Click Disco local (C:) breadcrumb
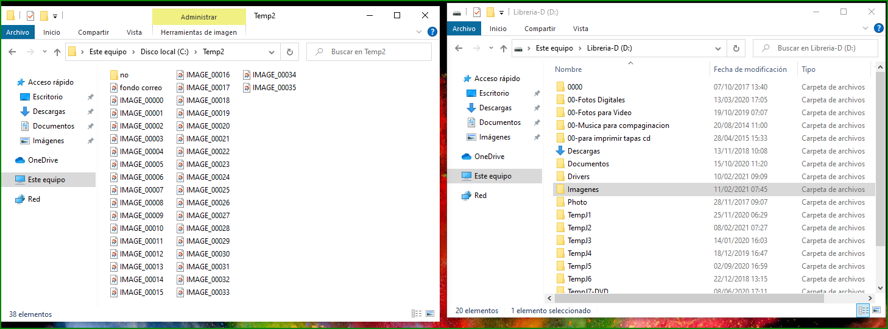The height and width of the screenshot is (329, 888). (166, 52)
